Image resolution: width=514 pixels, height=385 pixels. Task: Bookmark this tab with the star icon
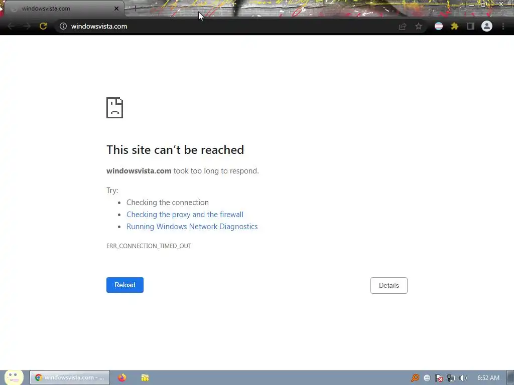pyautogui.click(x=419, y=26)
